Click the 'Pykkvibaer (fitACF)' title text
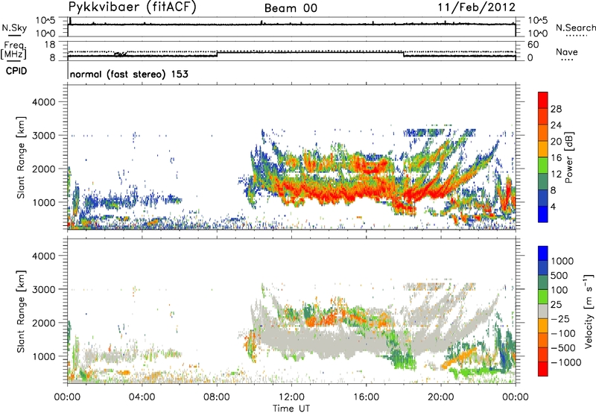The width and height of the screenshot is (596, 413). [x=132, y=7]
